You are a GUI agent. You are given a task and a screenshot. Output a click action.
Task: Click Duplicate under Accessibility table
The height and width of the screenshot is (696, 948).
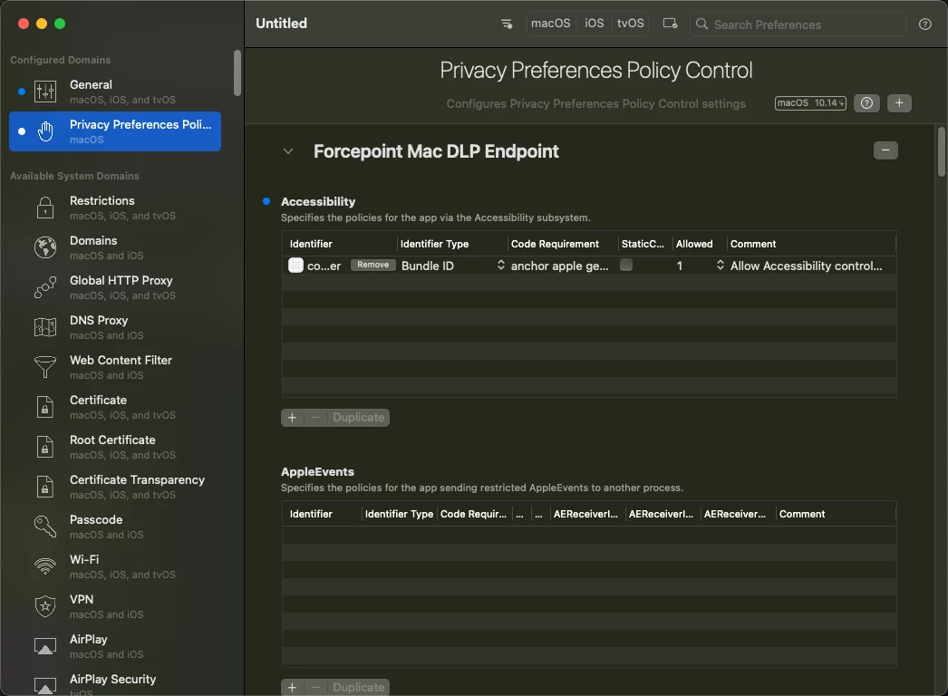coord(359,418)
